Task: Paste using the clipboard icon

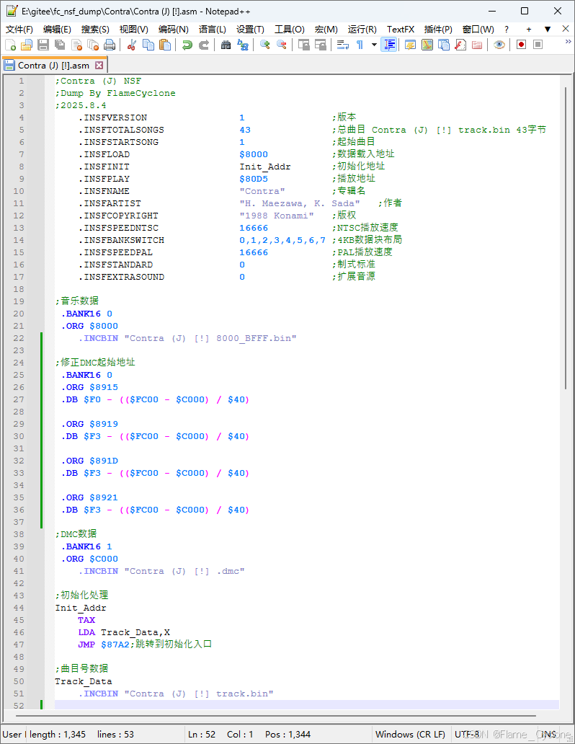Action: (165, 45)
